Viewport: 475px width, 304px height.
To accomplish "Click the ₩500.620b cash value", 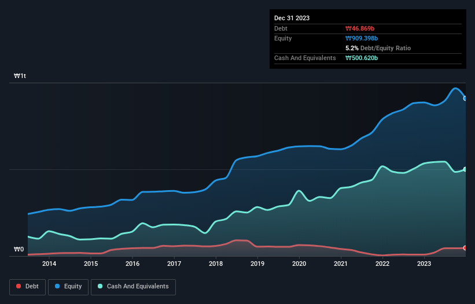I will (362, 58).
